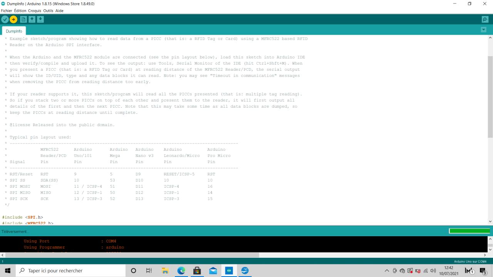This screenshot has width=493, height=277.
Task: Click the Meet Now camera tray icon
Action: click(395, 271)
